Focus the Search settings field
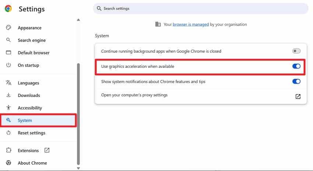Screen dimensions: 313x171 click(201, 8)
